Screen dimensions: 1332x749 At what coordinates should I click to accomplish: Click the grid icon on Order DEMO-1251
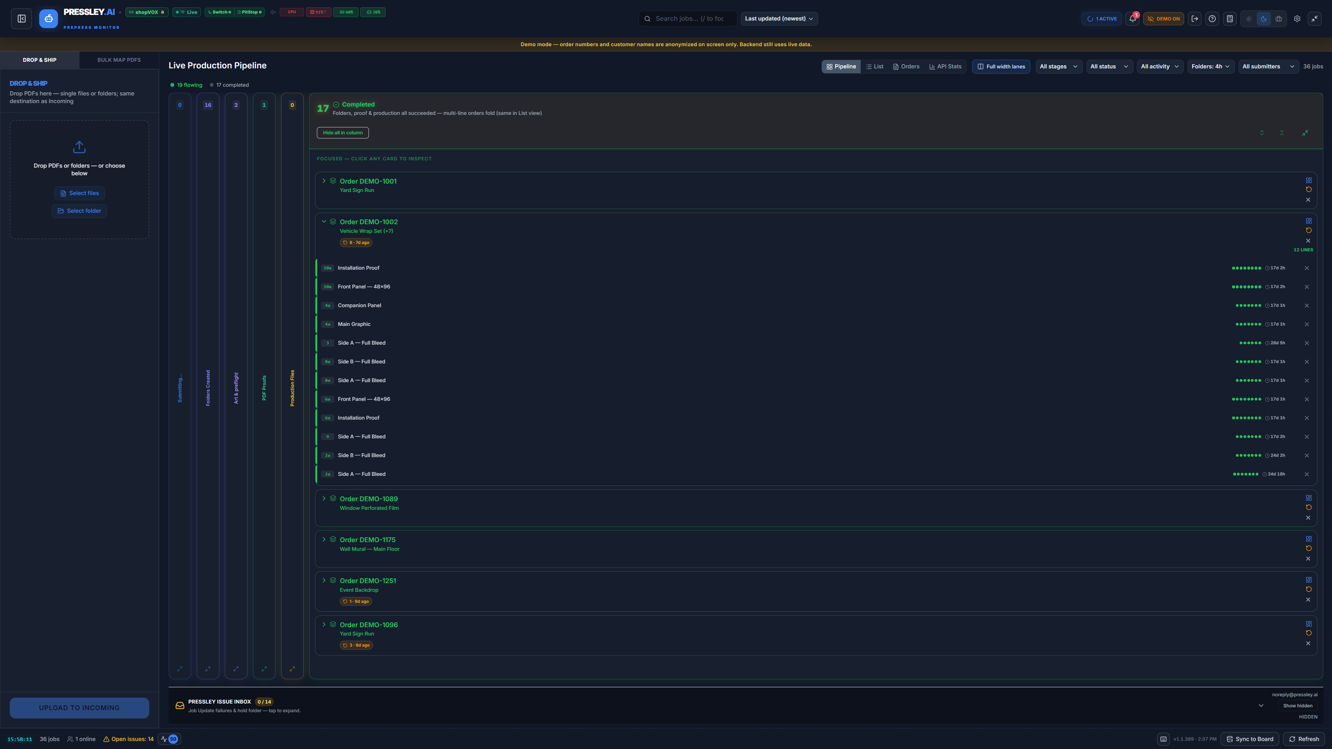pyautogui.click(x=1309, y=580)
